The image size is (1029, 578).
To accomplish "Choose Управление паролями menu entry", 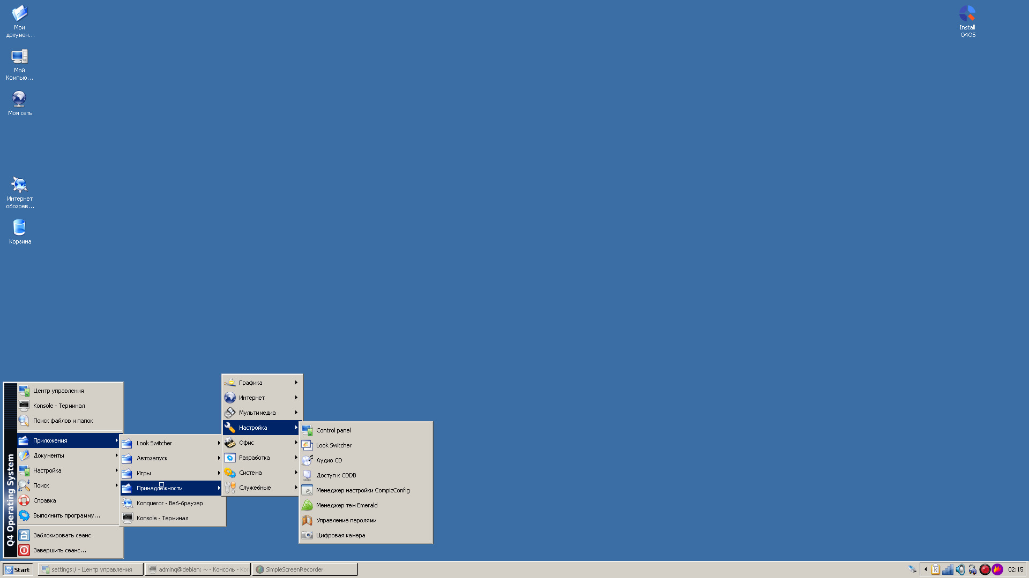I will tap(346, 520).
